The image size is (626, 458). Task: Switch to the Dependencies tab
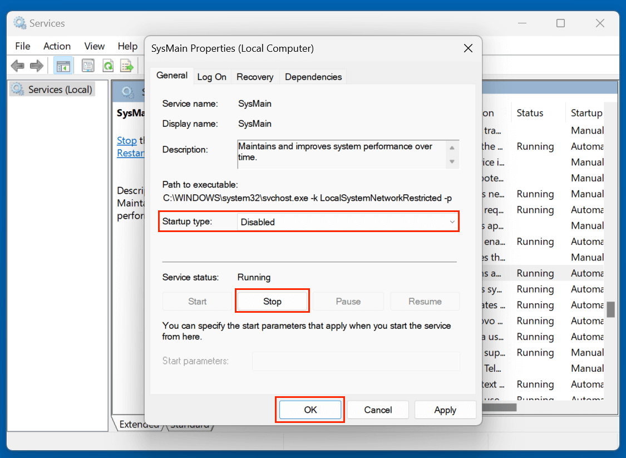(313, 77)
